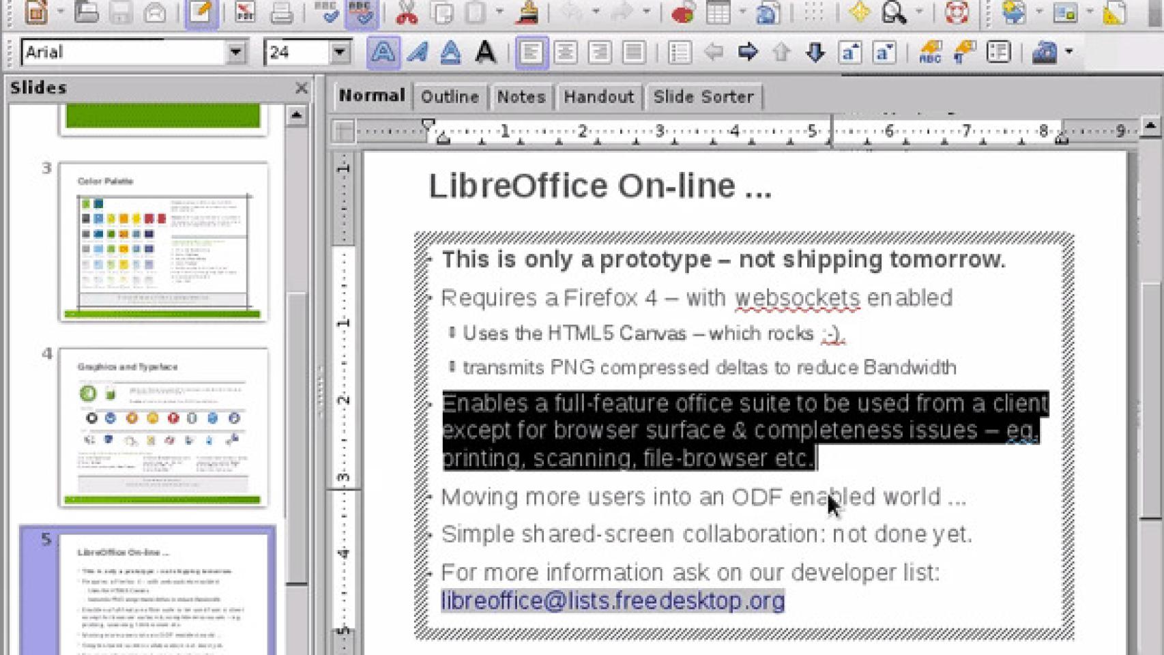Click the Document as E-mail icon

pos(156,12)
